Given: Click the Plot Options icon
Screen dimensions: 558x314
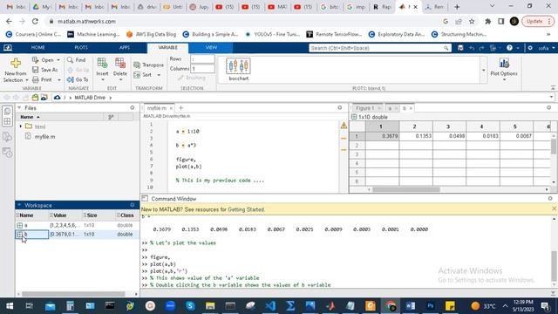Looking at the screenshot, I should point(504,64).
